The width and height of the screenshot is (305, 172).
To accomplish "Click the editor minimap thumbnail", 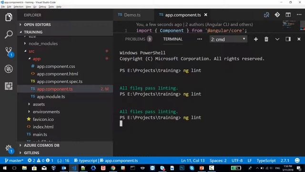I will (x=289, y=24).
